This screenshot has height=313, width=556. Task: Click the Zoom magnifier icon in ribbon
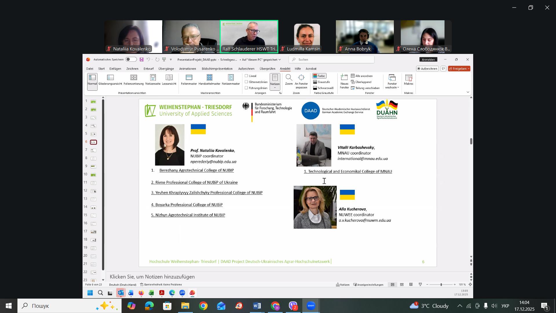click(289, 78)
